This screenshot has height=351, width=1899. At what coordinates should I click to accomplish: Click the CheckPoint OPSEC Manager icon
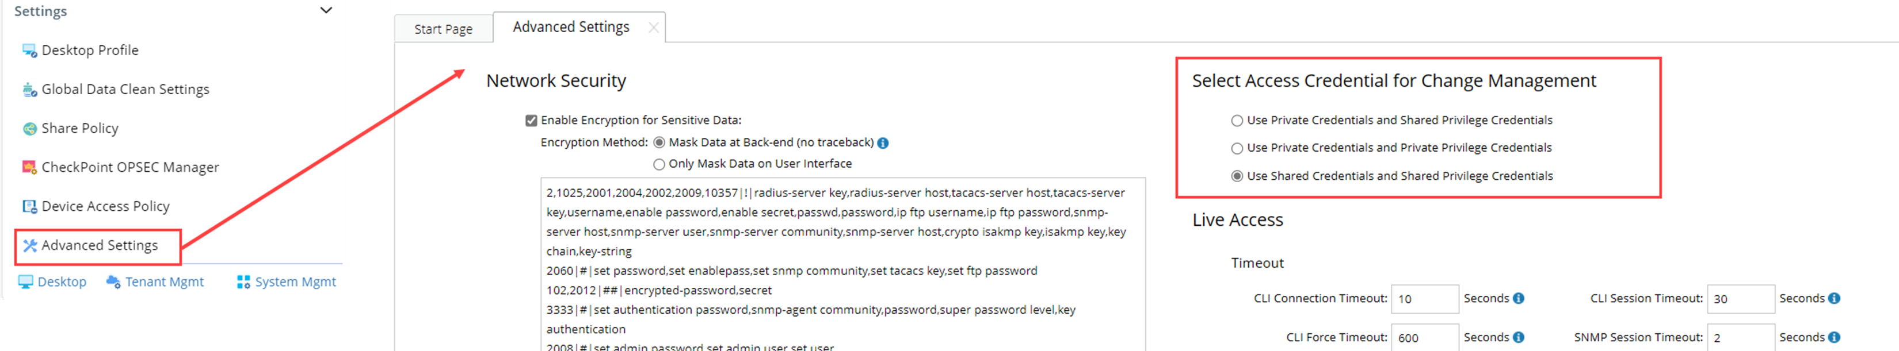click(29, 168)
